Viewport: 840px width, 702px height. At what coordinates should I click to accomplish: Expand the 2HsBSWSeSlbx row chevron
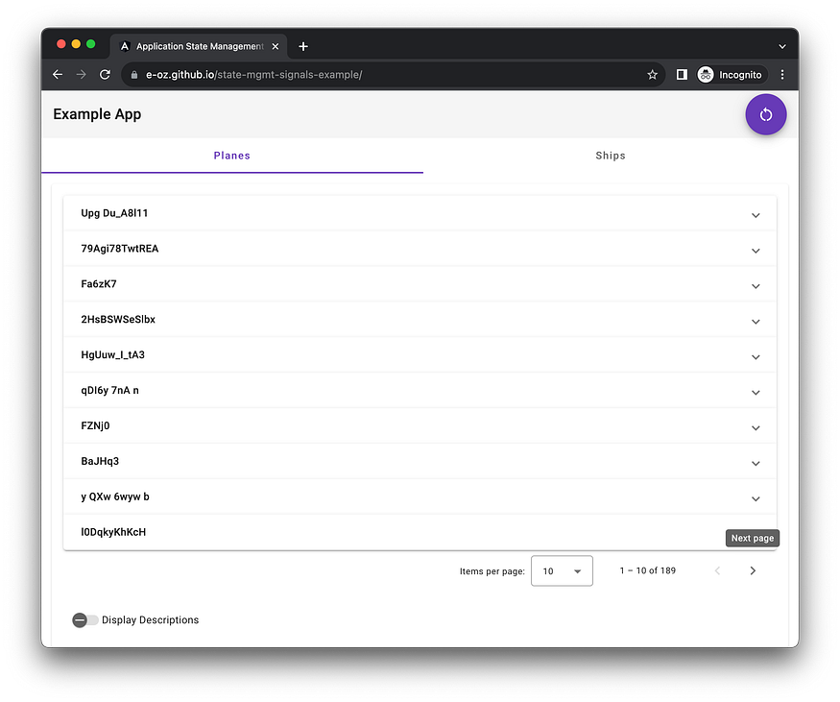pyautogui.click(x=756, y=322)
